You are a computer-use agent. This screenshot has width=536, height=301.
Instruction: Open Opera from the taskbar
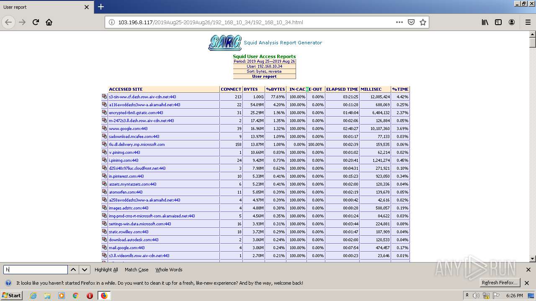(x=90, y=296)
